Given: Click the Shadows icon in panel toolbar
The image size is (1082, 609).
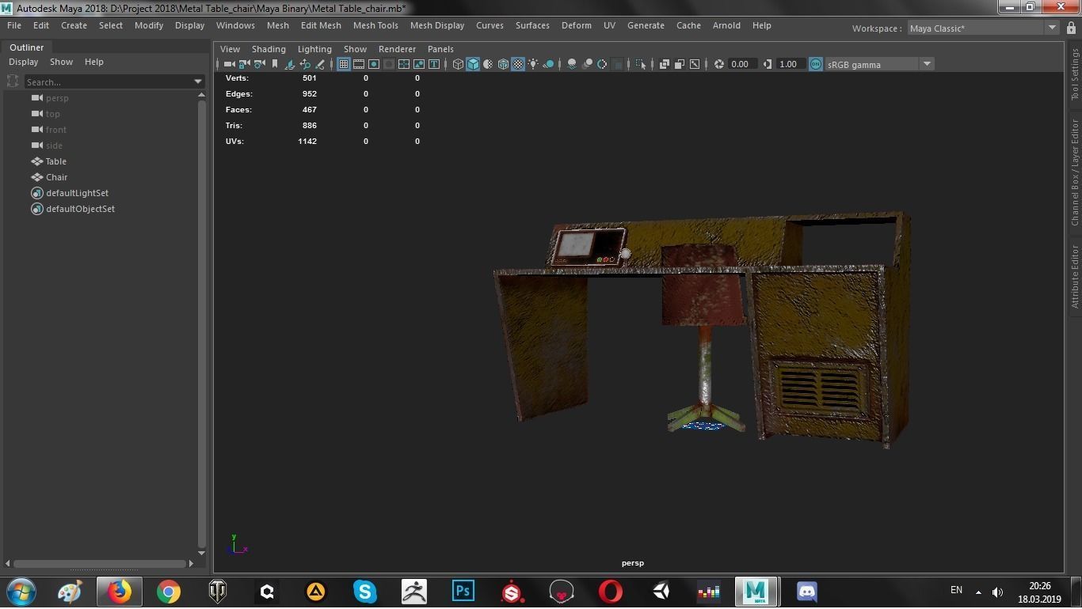Looking at the screenshot, I should (548, 64).
